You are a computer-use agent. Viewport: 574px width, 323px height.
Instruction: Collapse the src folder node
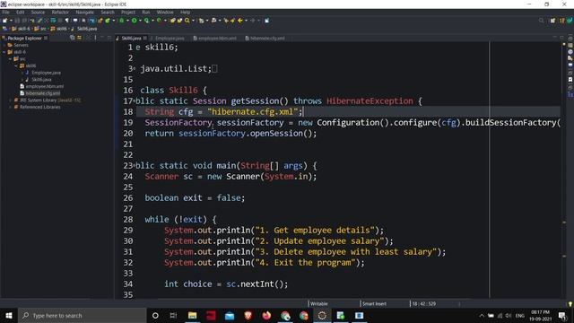coord(10,58)
